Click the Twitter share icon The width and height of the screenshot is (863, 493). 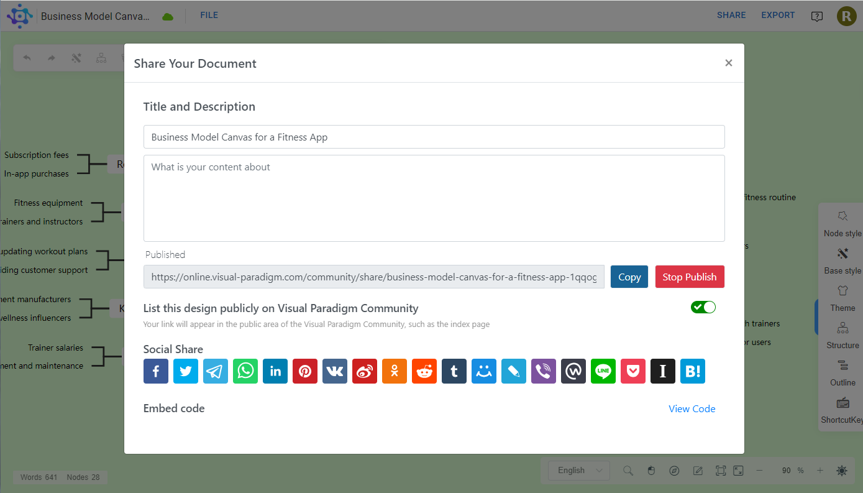[x=186, y=371]
